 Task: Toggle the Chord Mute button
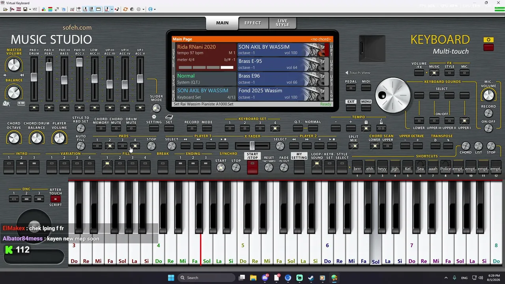point(116,128)
